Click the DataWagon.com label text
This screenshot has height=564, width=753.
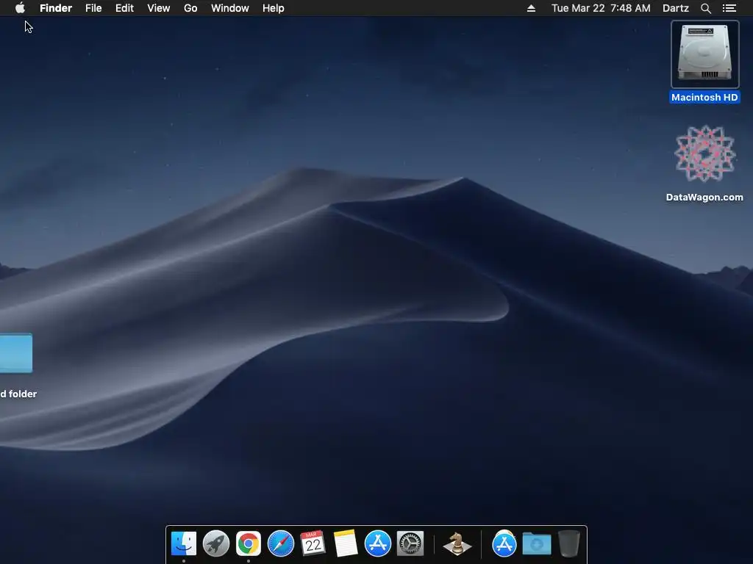704,197
